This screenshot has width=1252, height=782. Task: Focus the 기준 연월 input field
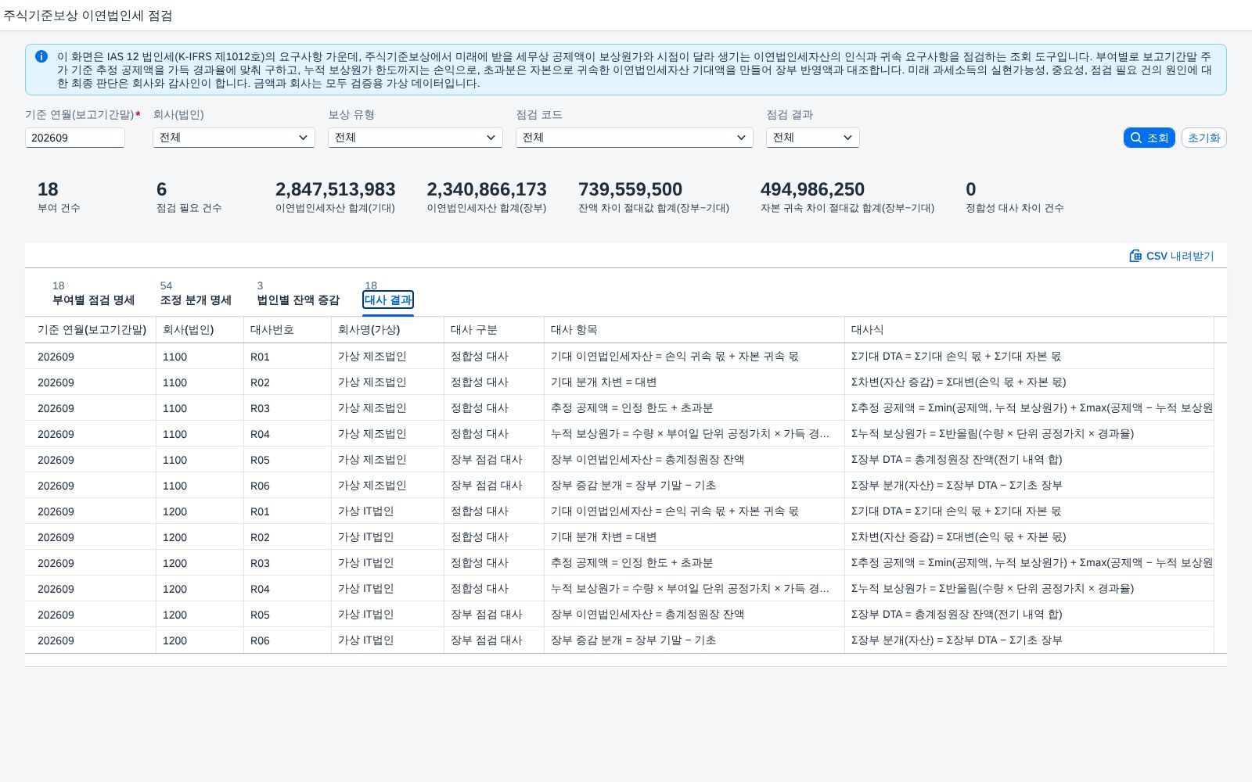click(75, 138)
